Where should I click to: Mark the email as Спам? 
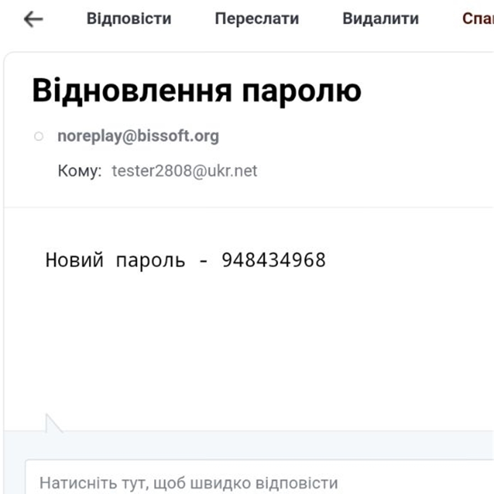point(479,19)
